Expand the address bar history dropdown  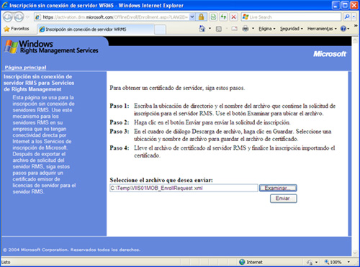click(x=192, y=17)
